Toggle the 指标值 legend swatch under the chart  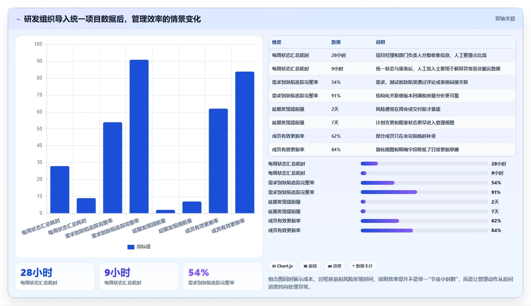click(131, 247)
